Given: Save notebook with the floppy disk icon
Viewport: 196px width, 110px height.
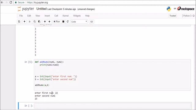Looking at the screenshot, I should click(19, 22).
